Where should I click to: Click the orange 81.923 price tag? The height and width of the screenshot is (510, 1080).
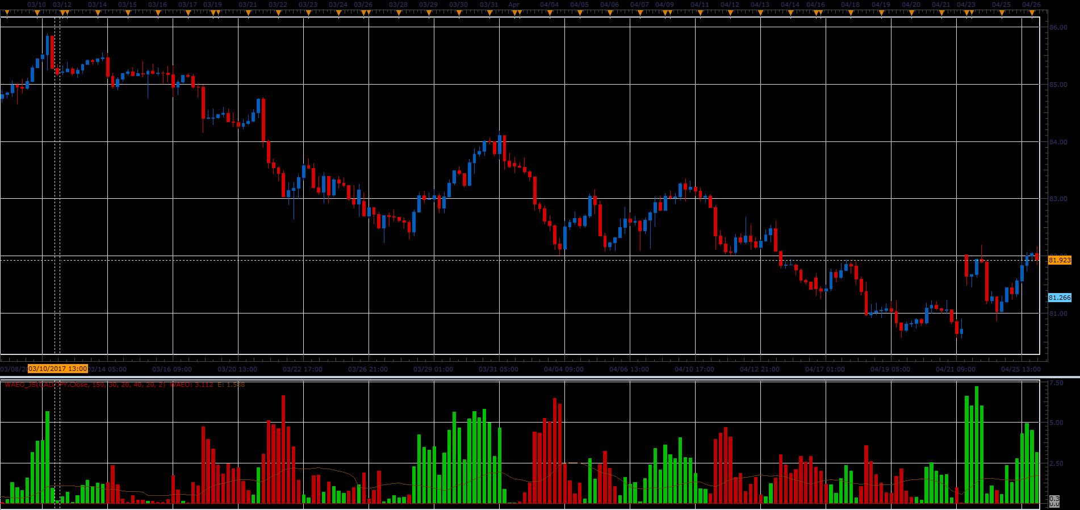1060,260
